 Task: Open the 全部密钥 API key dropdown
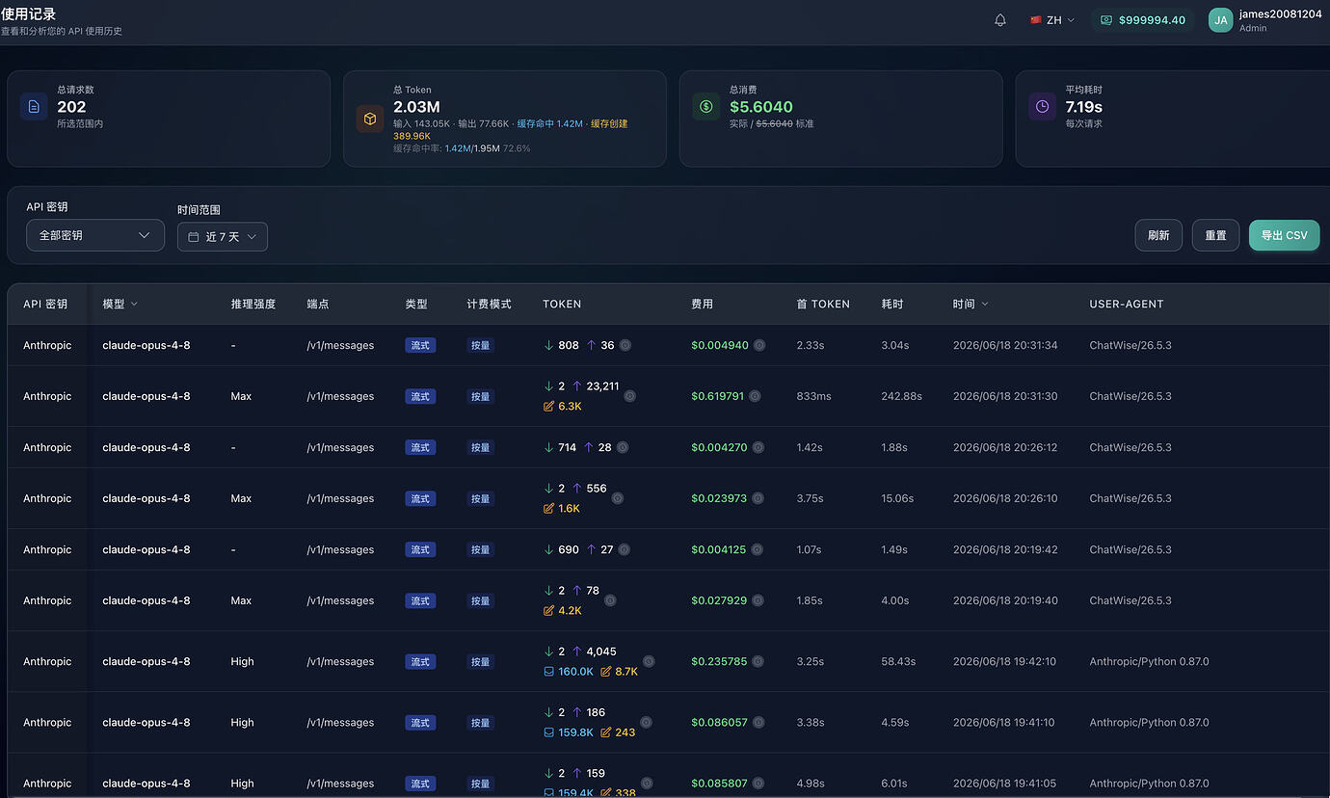95,236
